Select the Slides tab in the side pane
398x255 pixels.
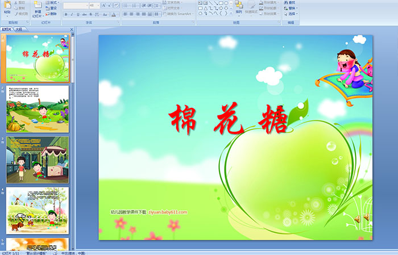(7, 29)
